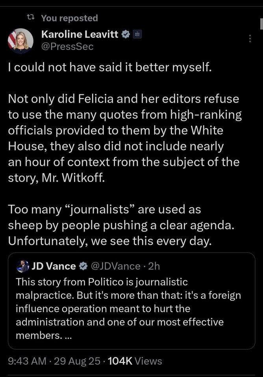
Task: Open quoted post about Politico story
Action: pyautogui.click(x=130, y=309)
